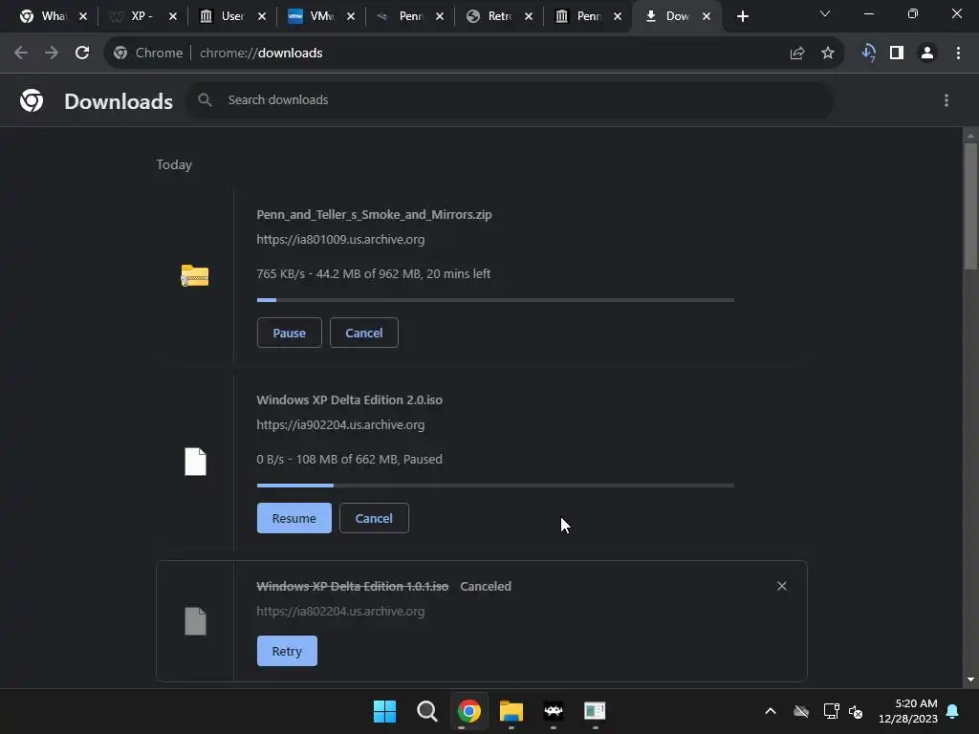This screenshot has height=734, width=979.
Task: Open the Chrome profile menu
Action: click(x=927, y=54)
